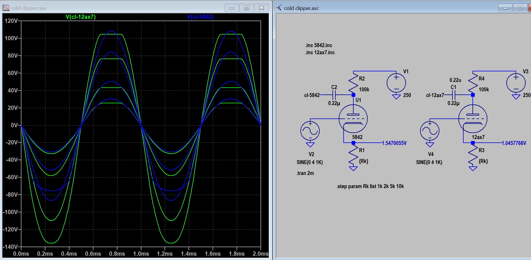Click the V(cl-5842) trace label
Viewport: 531px width, 260px height.
pos(200,17)
